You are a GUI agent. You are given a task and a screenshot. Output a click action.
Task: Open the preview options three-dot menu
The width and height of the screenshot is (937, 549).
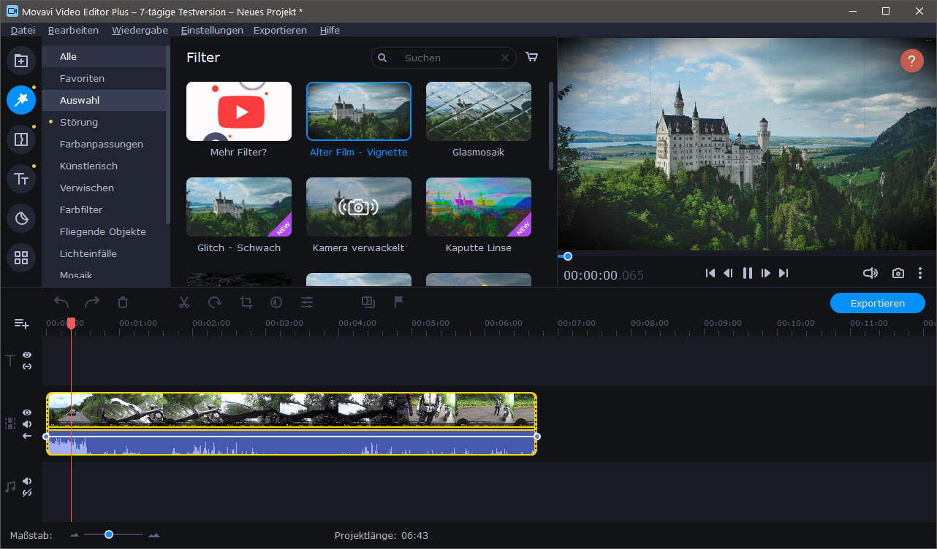920,273
